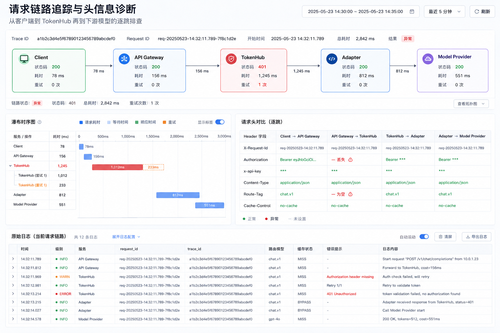Click the 导出日志 export button
Viewport: 500px width, 333px height.
477,237
